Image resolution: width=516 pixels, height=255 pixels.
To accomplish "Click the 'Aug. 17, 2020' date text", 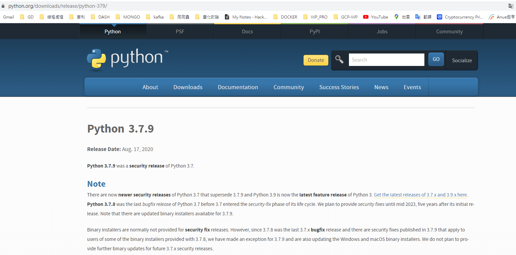I will (137, 149).
